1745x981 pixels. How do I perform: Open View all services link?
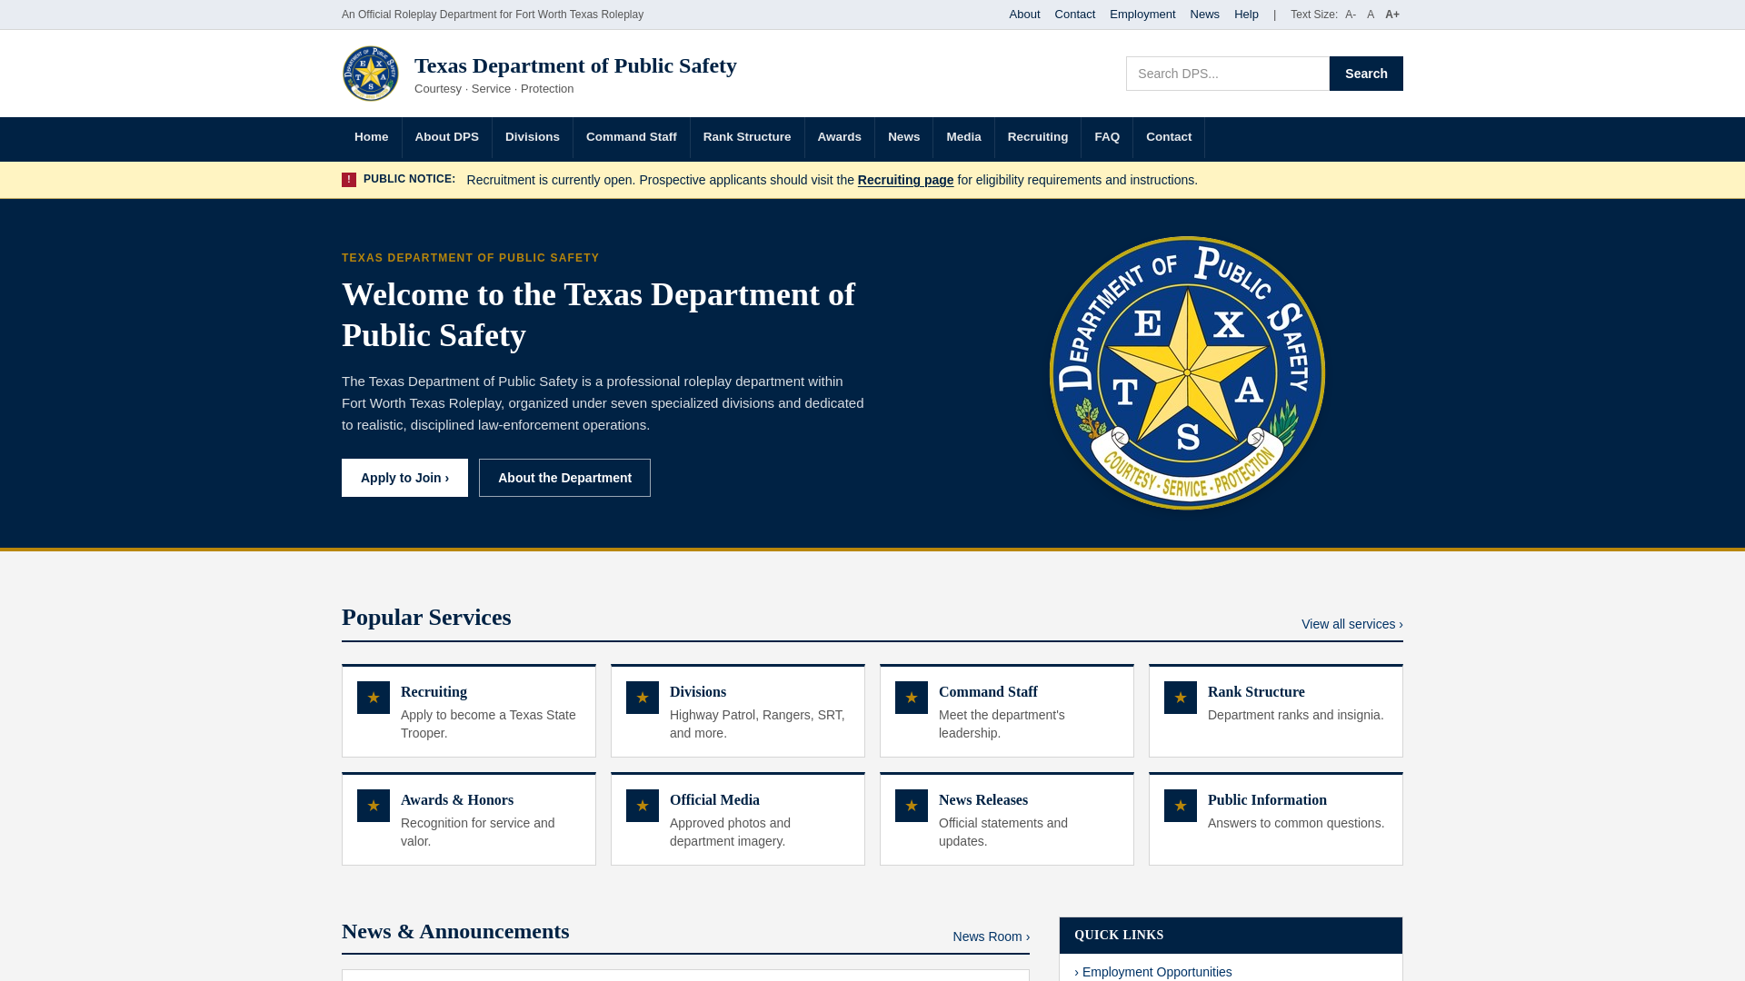pyautogui.click(x=1352, y=624)
